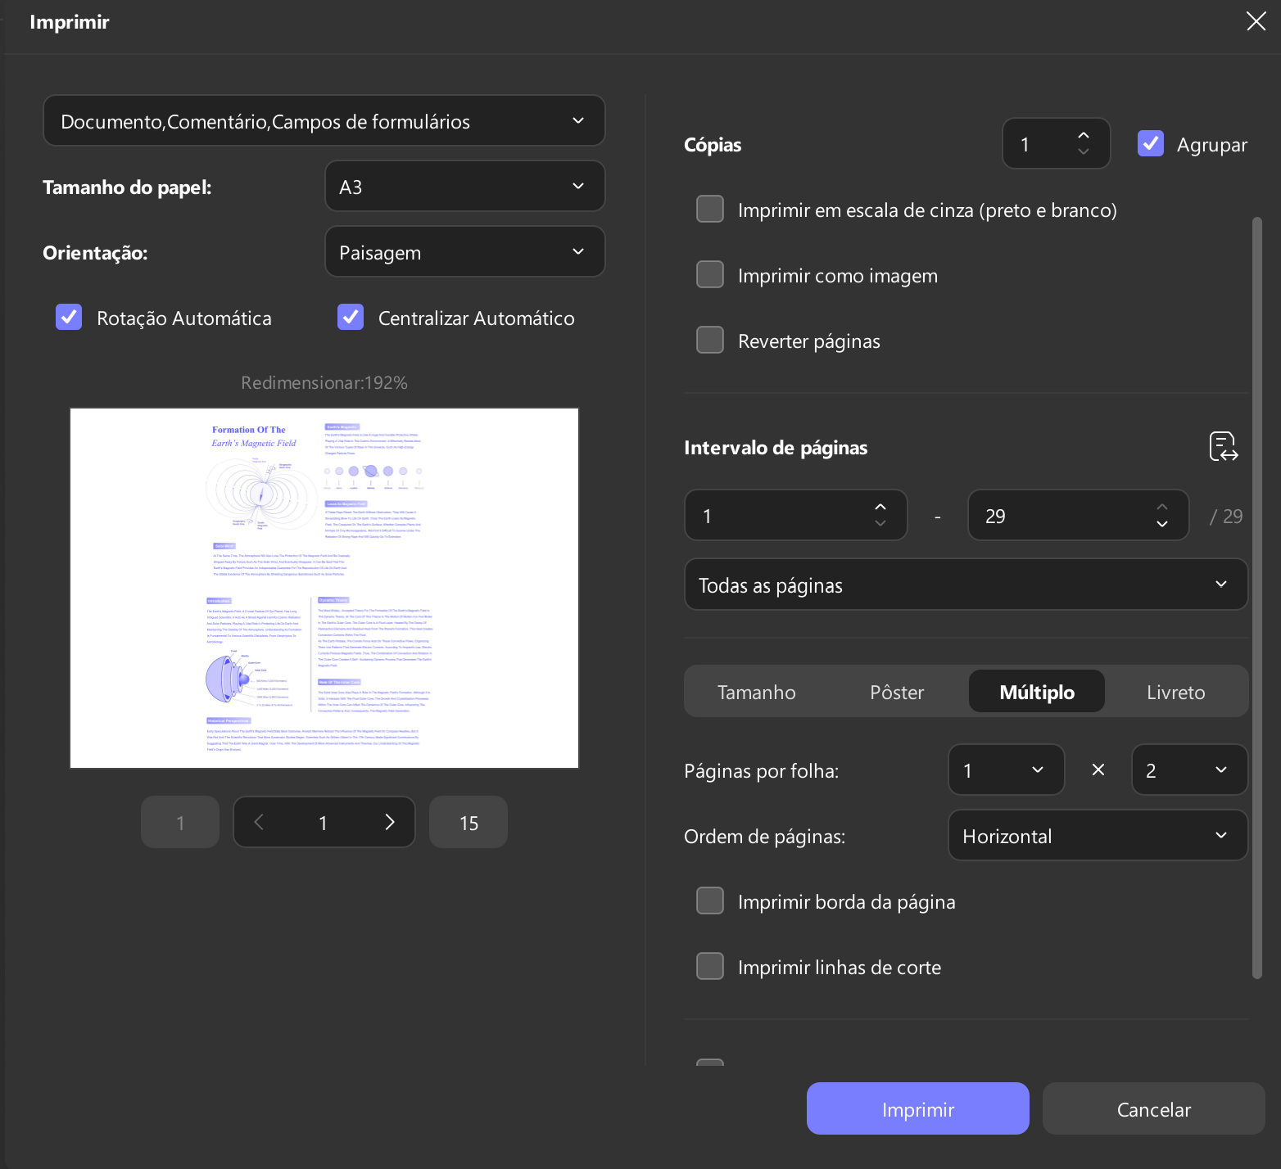Switch to the Pôster tab
1281x1169 pixels.
click(x=897, y=692)
